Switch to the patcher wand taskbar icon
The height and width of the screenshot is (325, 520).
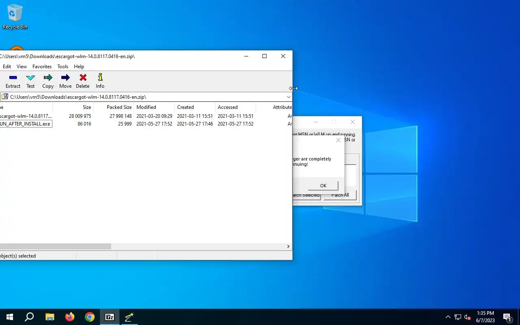(130, 317)
